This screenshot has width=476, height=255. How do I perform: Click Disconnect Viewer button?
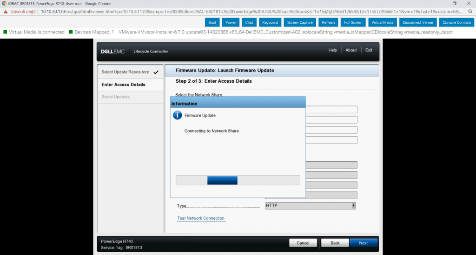click(x=418, y=22)
